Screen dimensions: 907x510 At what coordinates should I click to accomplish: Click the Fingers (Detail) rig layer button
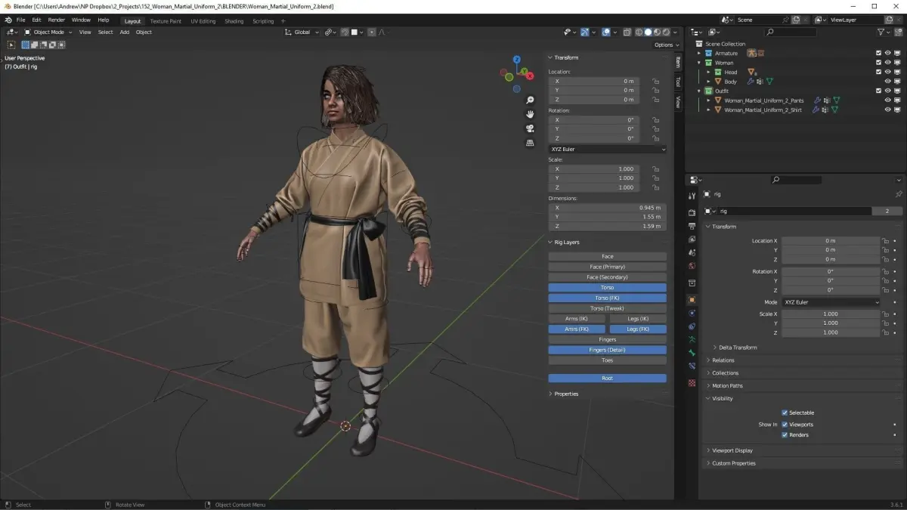[x=608, y=350]
